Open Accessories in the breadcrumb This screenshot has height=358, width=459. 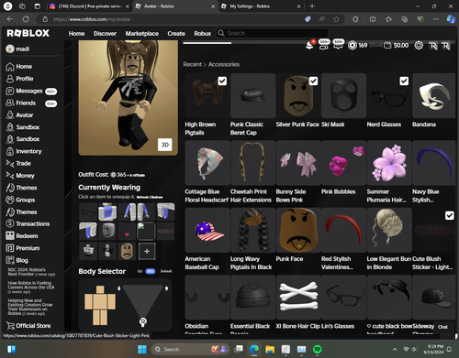point(224,64)
